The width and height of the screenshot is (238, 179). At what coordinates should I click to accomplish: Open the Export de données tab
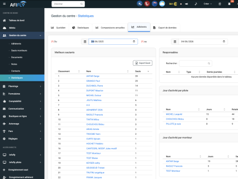(165, 28)
